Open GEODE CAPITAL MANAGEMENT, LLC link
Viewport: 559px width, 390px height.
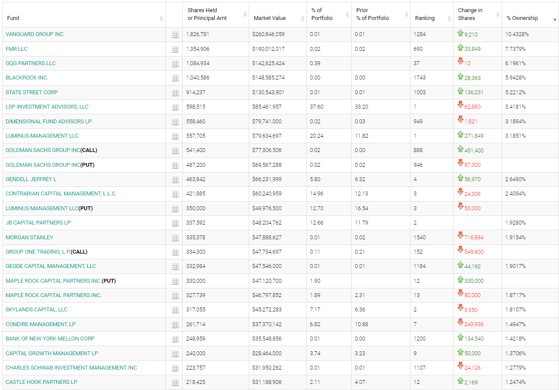pyautogui.click(x=51, y=266)
